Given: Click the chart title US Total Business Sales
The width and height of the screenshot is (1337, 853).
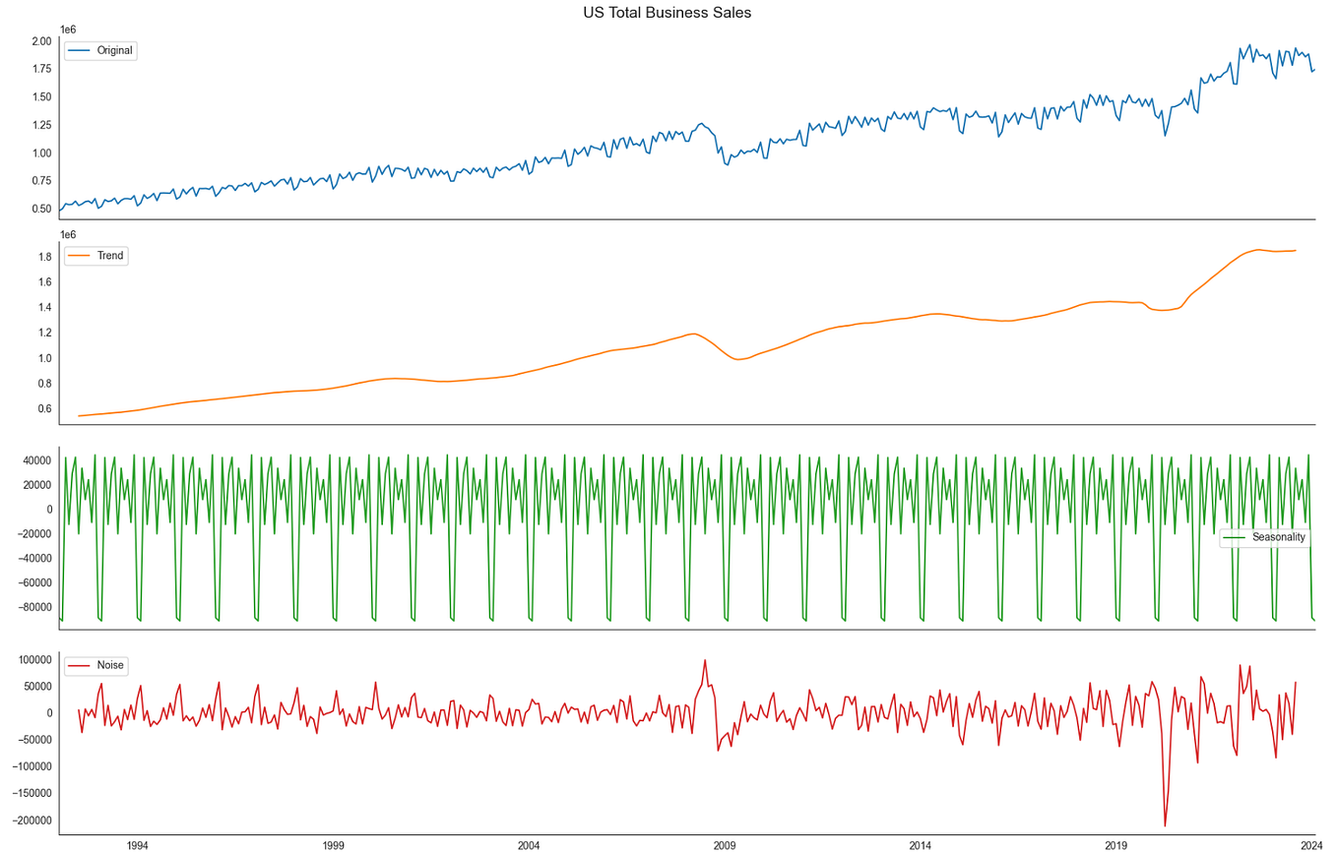Looking at the screenshot, I should coord(666,13).
